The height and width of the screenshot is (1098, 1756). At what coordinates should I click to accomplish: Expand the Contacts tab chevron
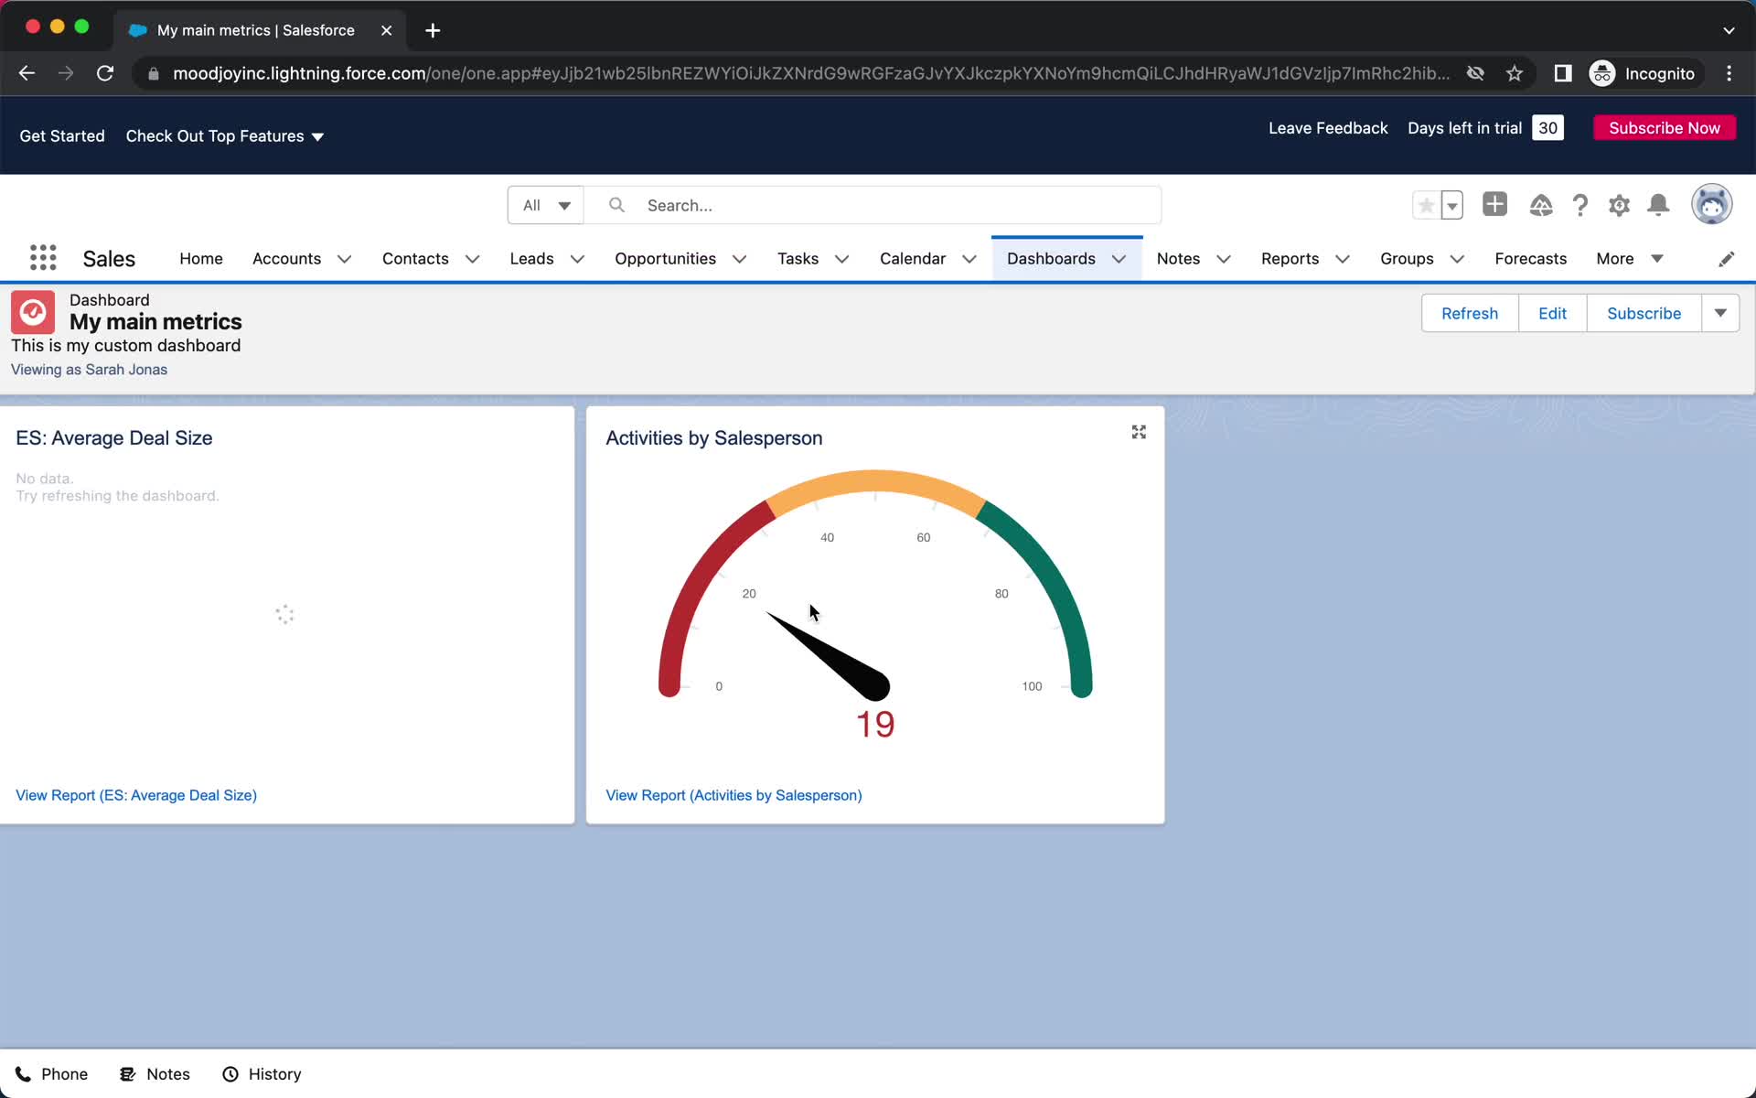[x=472, y=259]
